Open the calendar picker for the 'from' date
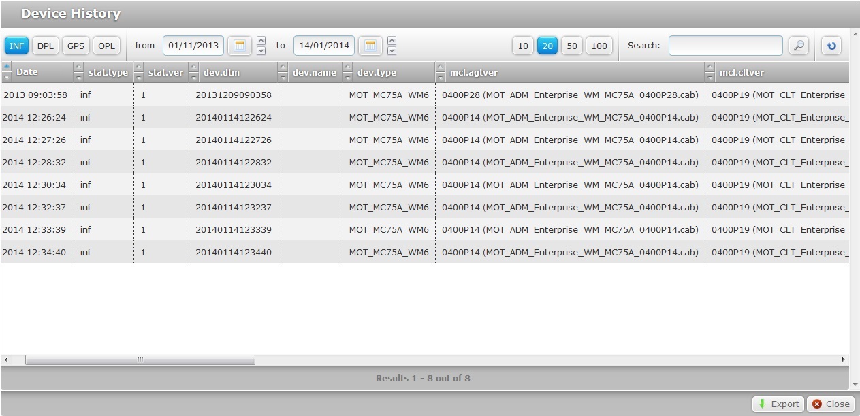Image resolution: width=860 pixels, height=416 pixels. coord(240,46)
